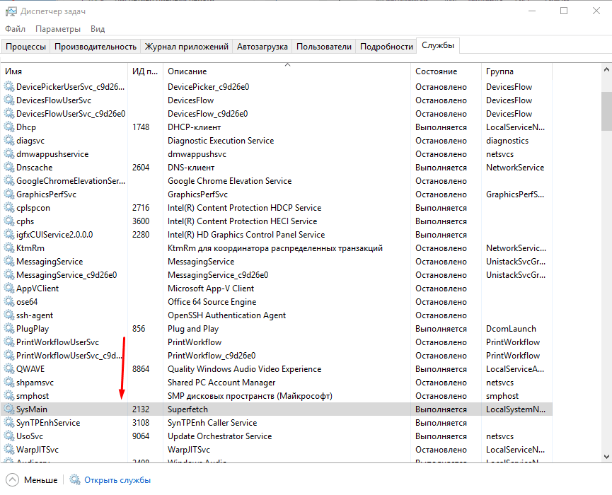Click the Task Manager app icon in title bar
612x495 pixels.
tap(10, 11)
